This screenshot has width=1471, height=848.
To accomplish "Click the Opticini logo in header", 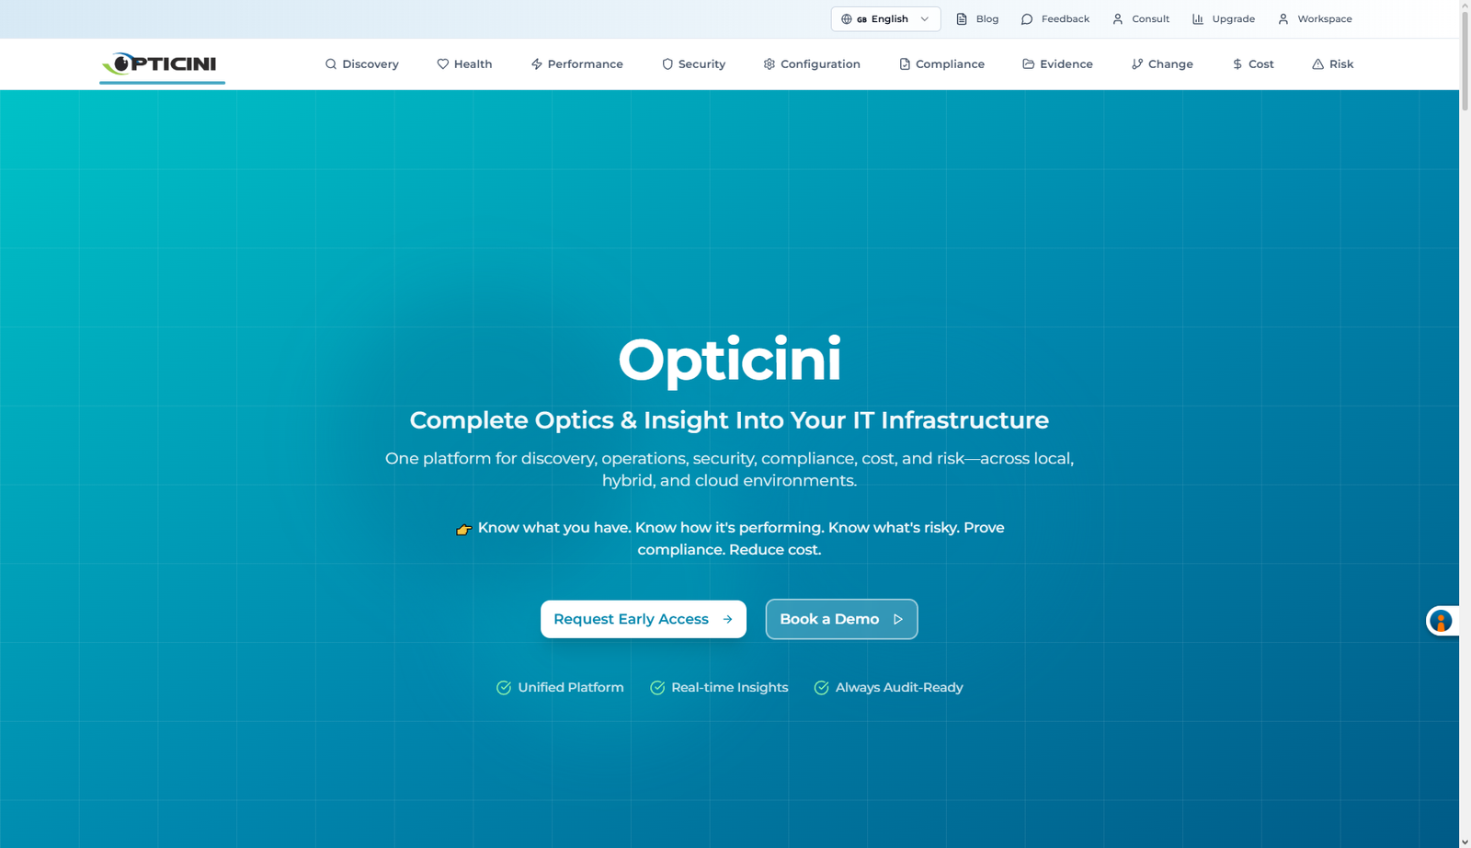I will click(x=162, y=63).
